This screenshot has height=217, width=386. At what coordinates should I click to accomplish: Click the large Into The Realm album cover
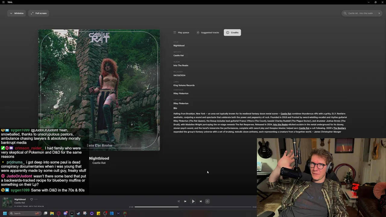(99, 90)
